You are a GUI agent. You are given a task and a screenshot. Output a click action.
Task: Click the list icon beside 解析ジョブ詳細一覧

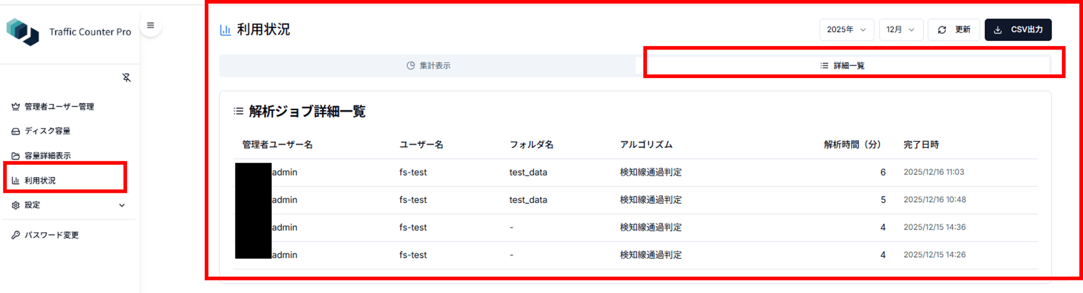(238, 112)
